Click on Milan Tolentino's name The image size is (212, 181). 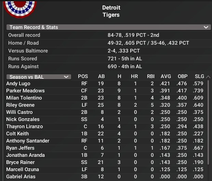[x=24, y=98]
